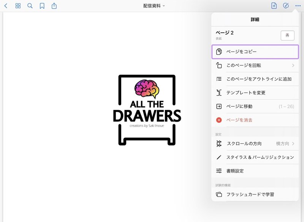Click the flashcards icon

[x=219, y=194]
